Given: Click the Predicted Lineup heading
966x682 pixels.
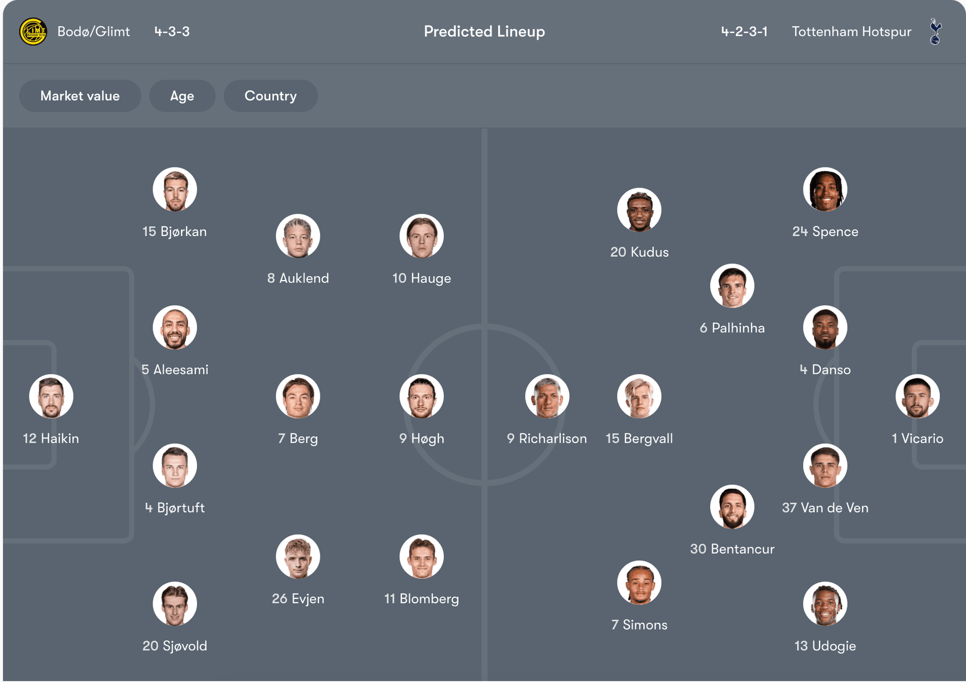Looking at the screenshot, I should pyautogui.click(x=484, y=32).
